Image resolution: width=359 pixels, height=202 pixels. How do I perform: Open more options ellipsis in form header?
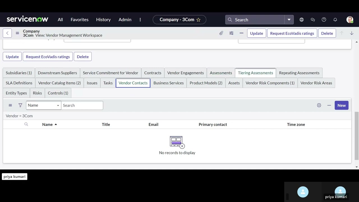(x=241, y=33)
